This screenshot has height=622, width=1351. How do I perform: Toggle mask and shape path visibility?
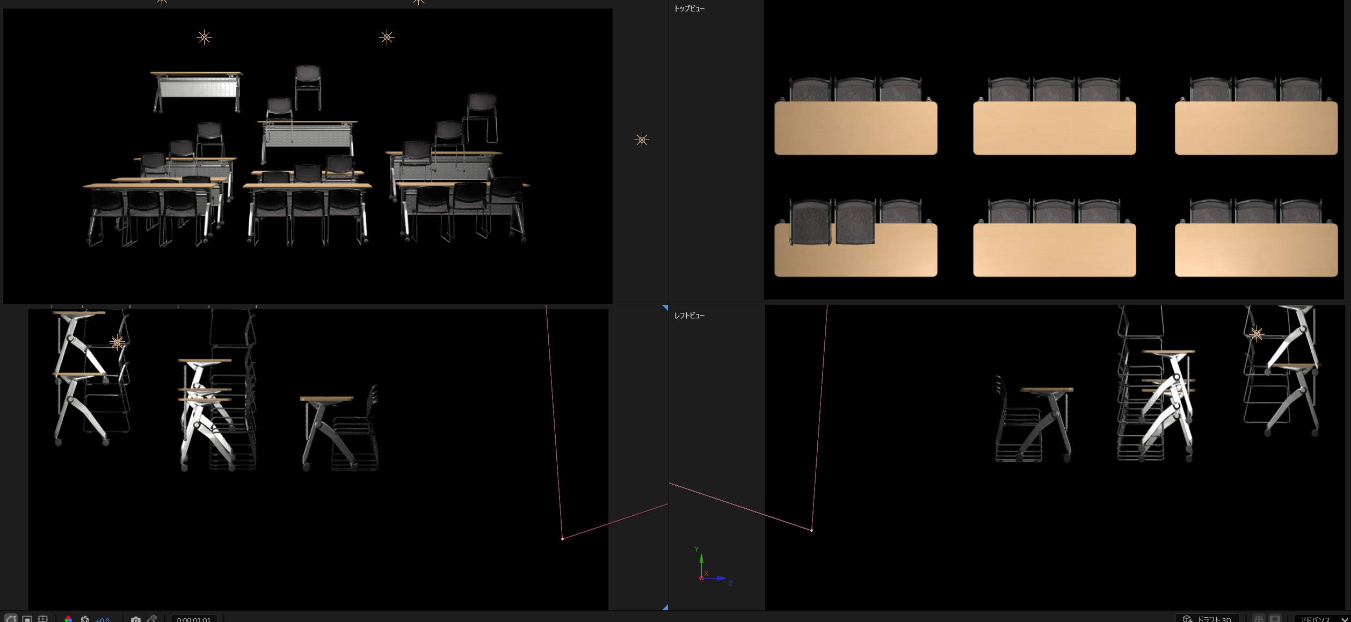pyautogui.click(x=11, y=619)
